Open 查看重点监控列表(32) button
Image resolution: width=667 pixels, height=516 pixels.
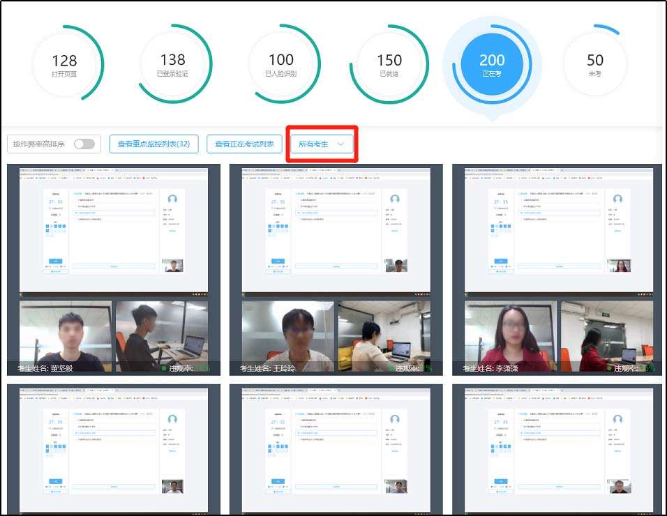point(153,144)
